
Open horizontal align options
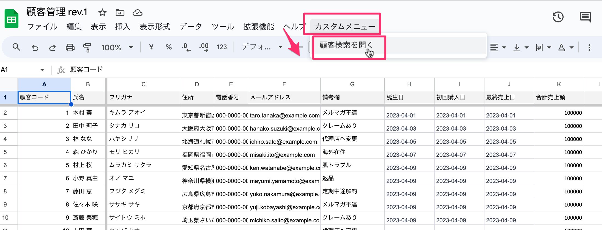click(498, 48)
